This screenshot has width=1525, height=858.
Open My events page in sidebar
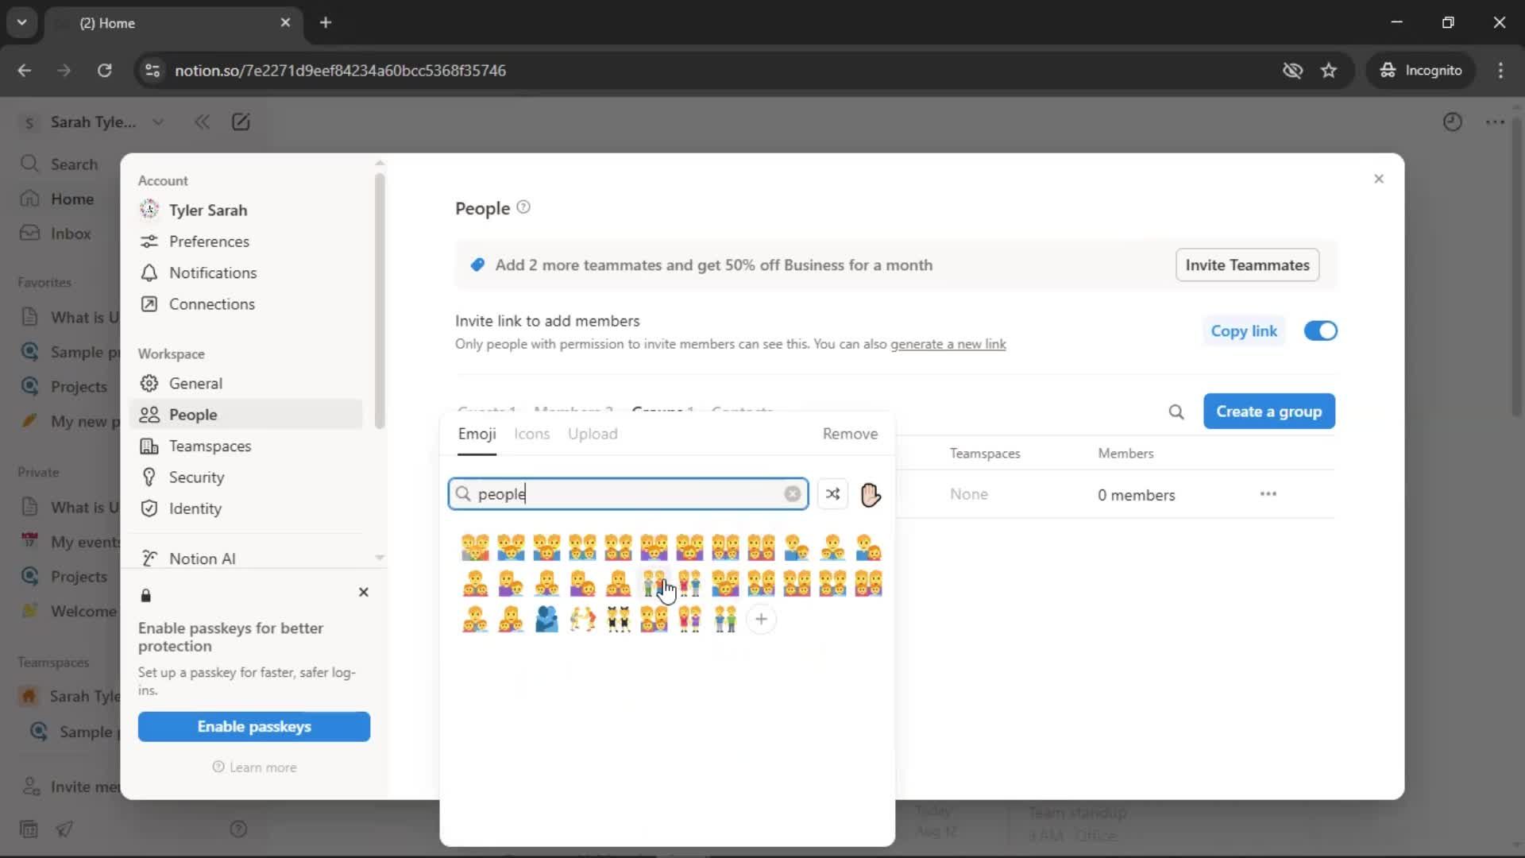click(x=70, y=542)
